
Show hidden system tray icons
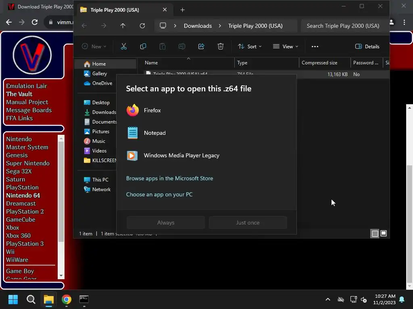[x=328, y=299]
